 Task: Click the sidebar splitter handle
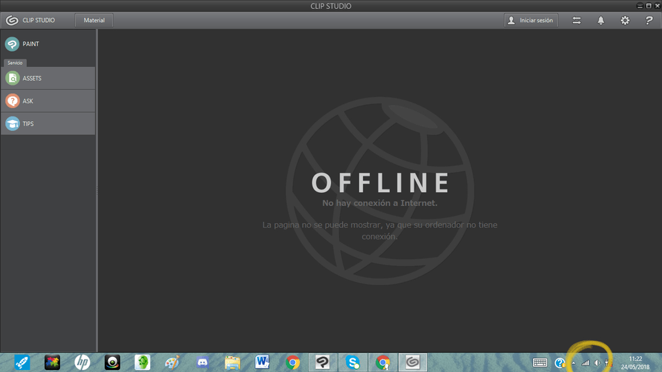tap(97, 191)
